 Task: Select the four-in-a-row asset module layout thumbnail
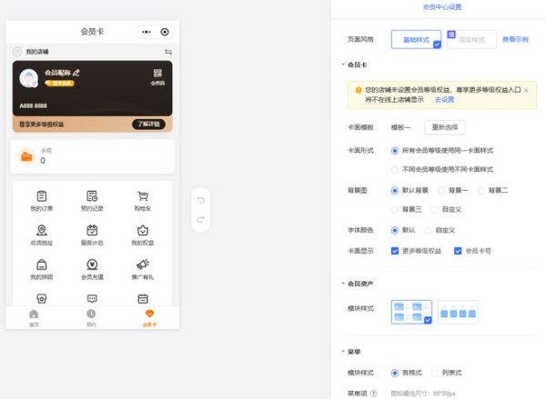click(458, 312)
